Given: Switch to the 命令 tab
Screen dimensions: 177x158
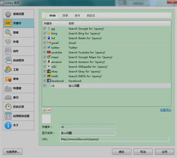Looking at the screenshot, I should coord(77,15).
